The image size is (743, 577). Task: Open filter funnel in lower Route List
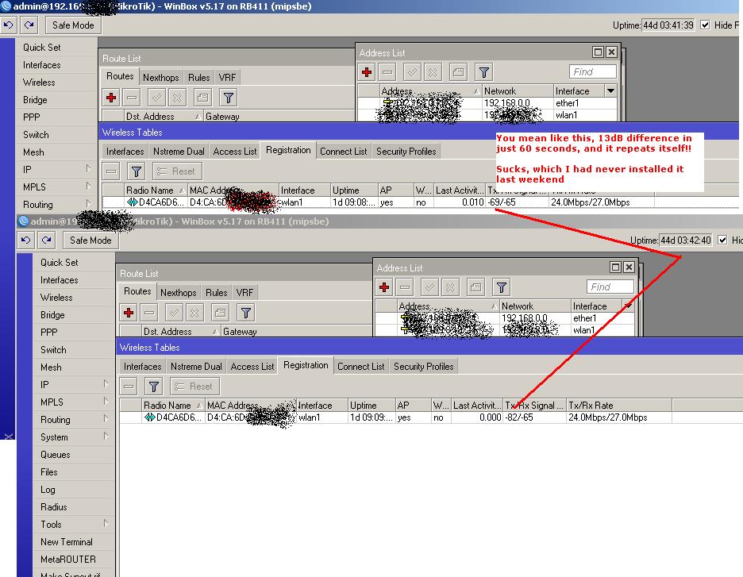246,313
